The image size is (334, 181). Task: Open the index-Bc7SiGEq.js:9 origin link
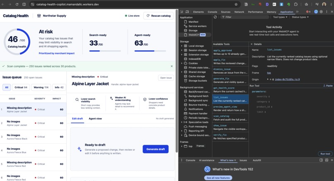[287, 79]
